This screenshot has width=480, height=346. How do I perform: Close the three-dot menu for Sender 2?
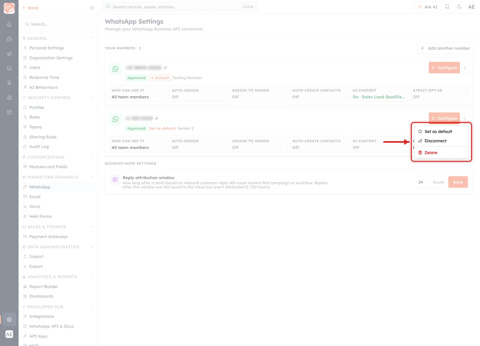click(465, 118)
